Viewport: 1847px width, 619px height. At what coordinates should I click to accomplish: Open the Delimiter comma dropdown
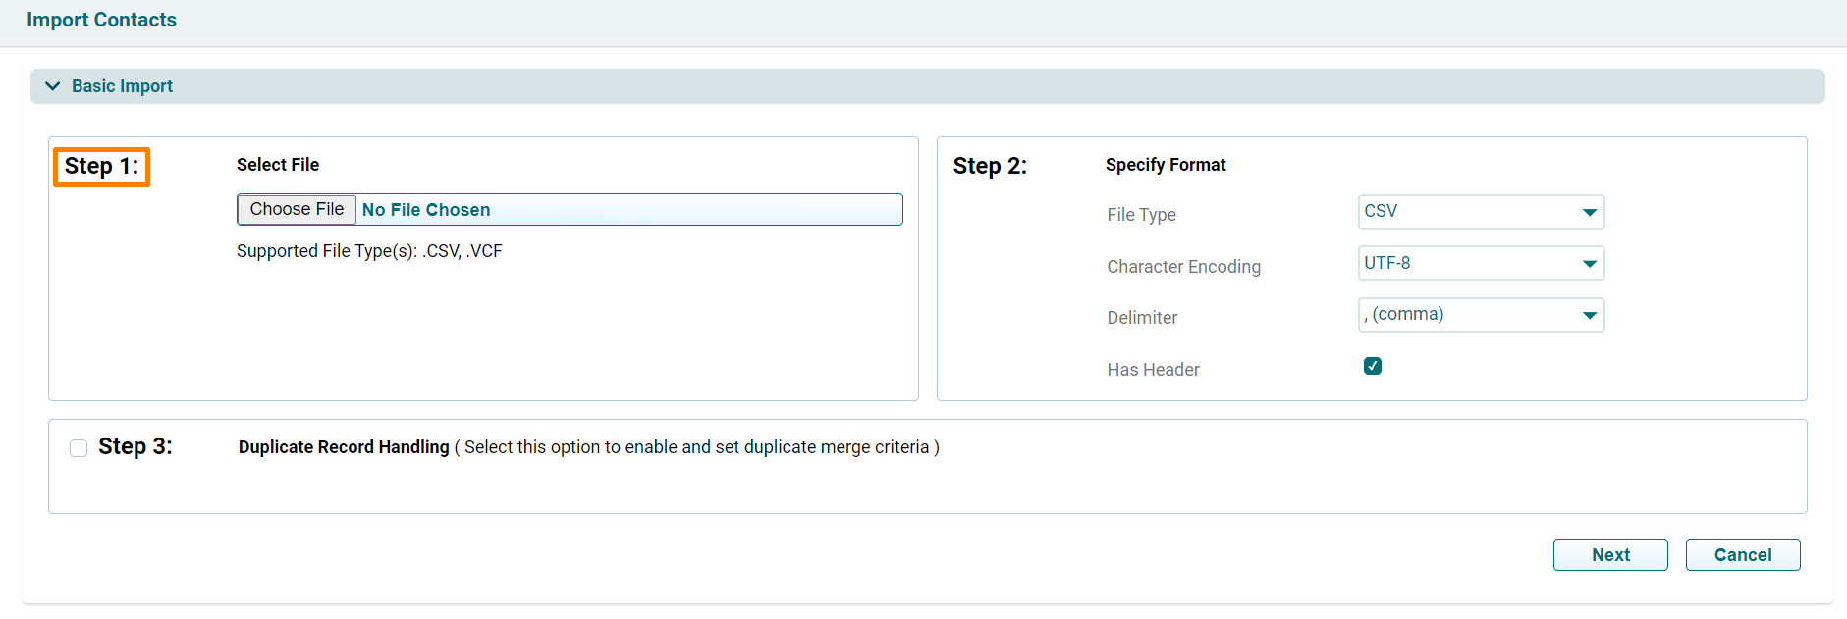(1481, 315)
